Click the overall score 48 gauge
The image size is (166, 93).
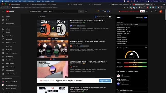(x=132, y=55)
